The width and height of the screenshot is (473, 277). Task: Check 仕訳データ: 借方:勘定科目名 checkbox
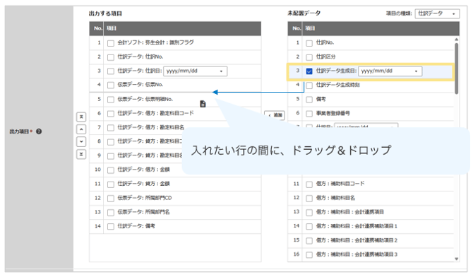coord(111,128)
